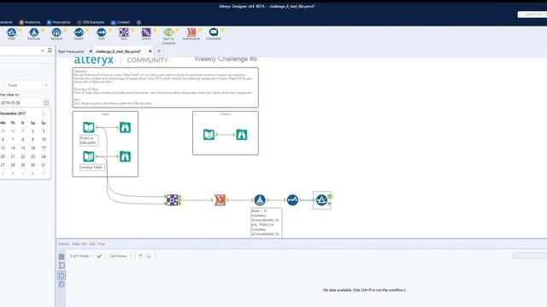Click the filter date input field

pos(21,102)
